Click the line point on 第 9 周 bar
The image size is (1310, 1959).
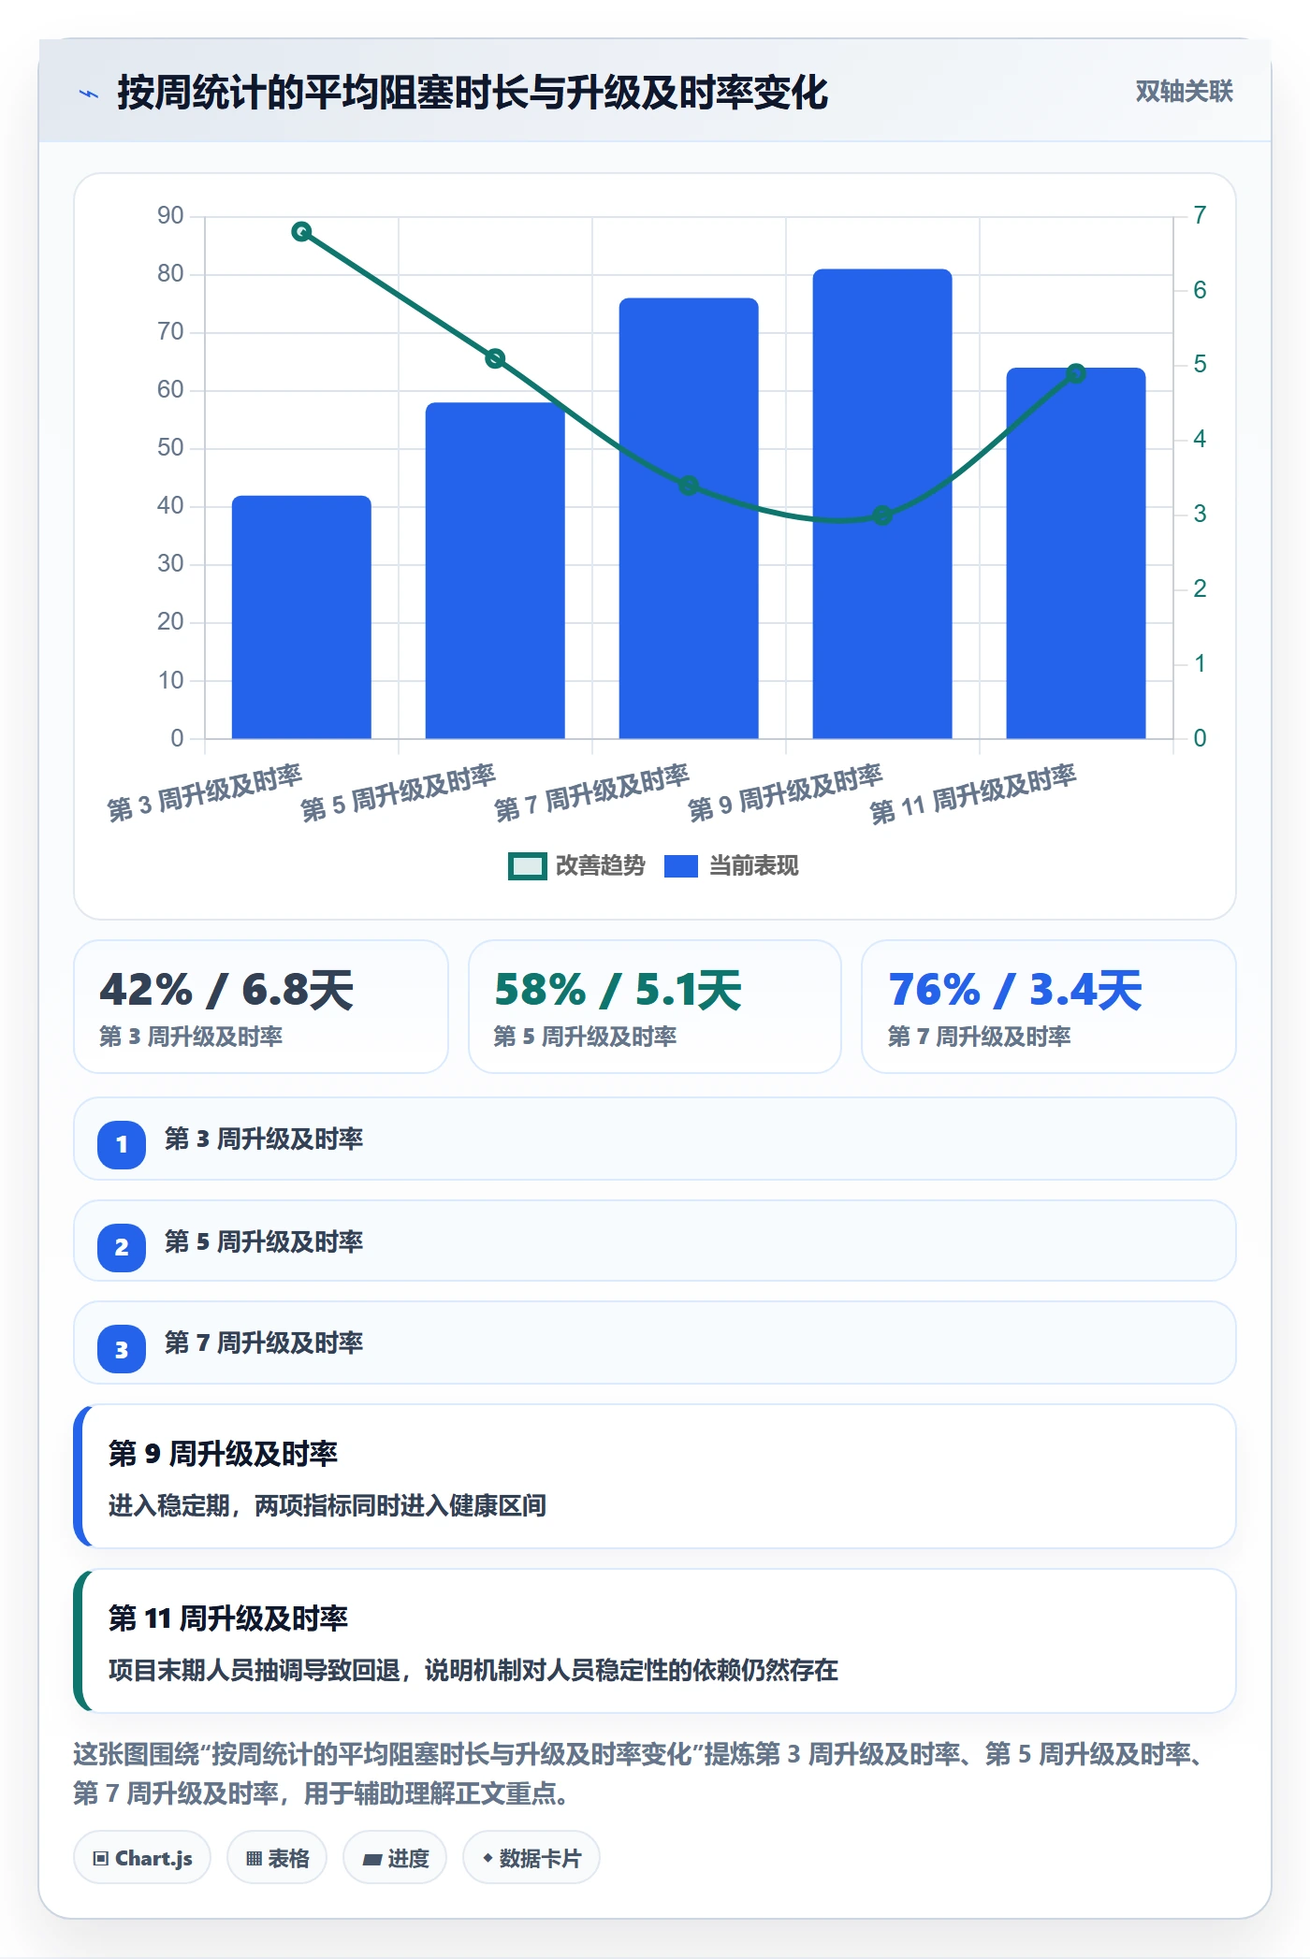882,515
